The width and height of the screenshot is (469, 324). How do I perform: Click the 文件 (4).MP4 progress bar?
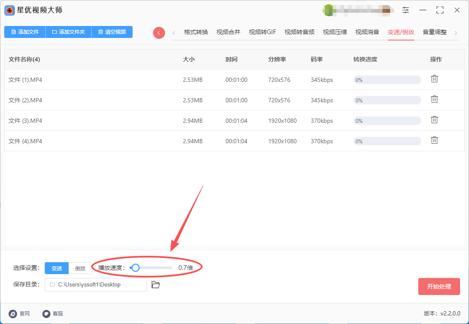(387, 141)
